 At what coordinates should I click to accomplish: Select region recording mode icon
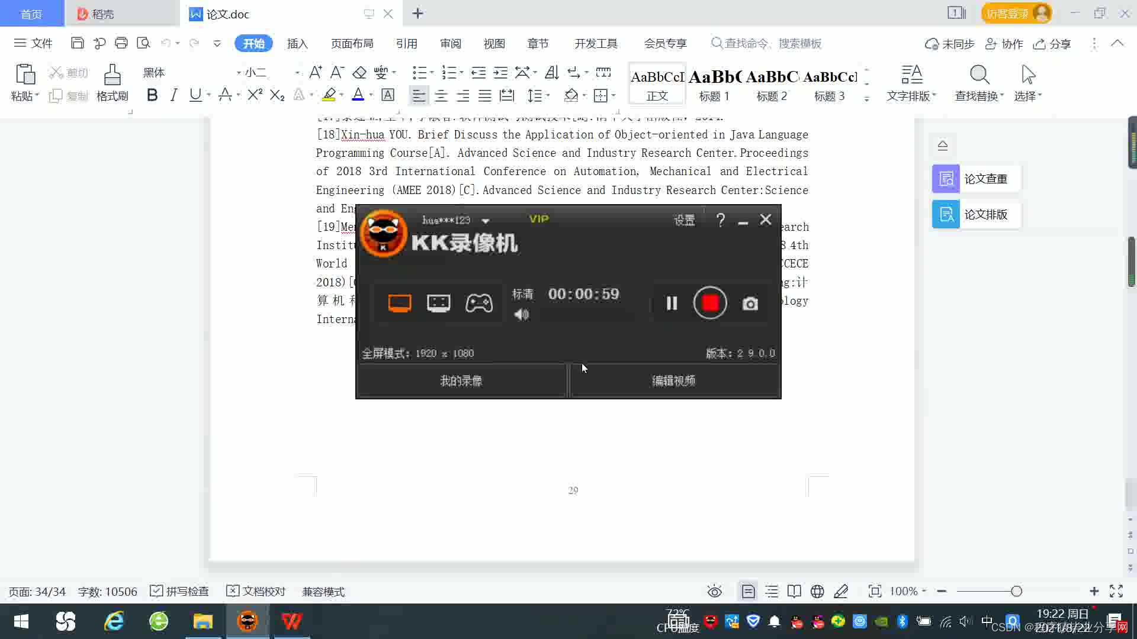[x=438, y=304]
